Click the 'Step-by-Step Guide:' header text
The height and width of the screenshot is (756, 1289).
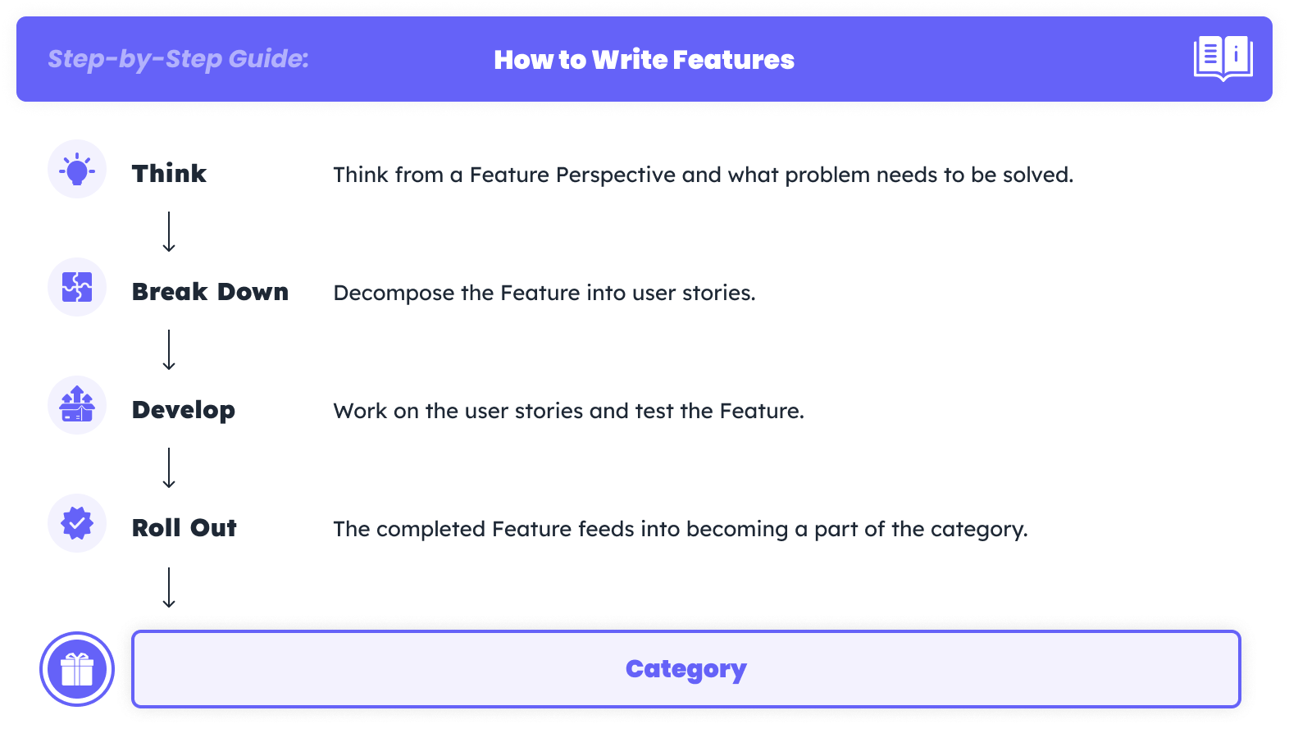[178, 59]
